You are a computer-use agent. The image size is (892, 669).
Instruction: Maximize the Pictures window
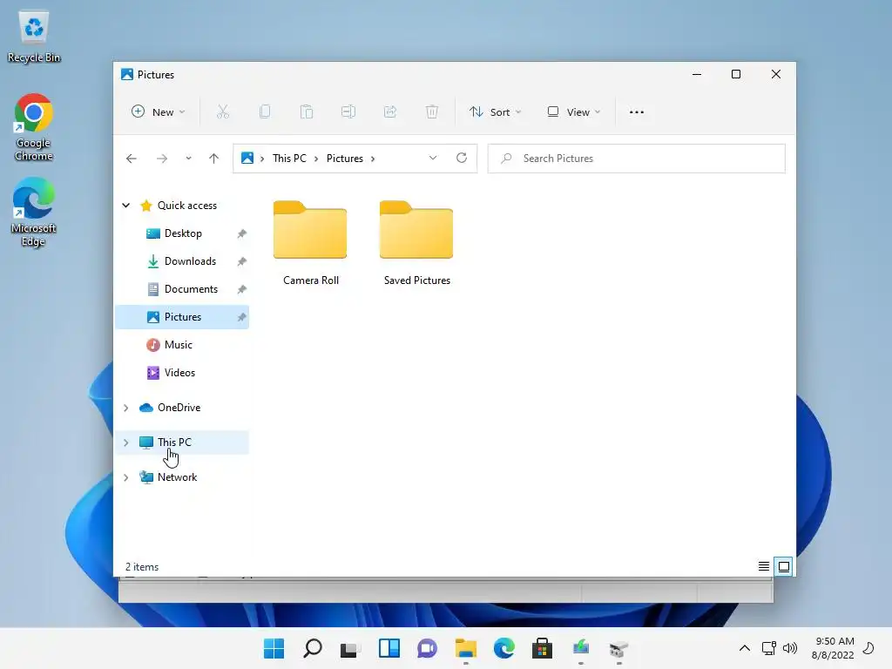pos(736,75)
